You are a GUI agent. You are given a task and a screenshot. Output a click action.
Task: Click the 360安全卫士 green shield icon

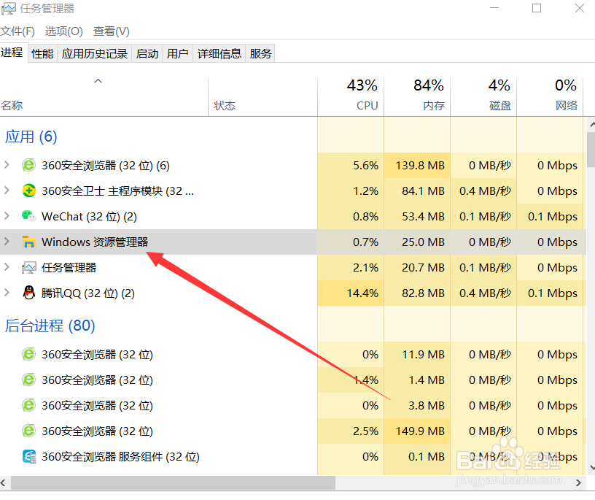29,191
